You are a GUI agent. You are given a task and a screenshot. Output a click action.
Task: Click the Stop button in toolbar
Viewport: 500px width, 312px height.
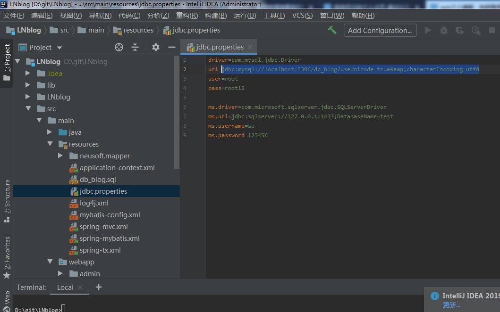point(492,30)
